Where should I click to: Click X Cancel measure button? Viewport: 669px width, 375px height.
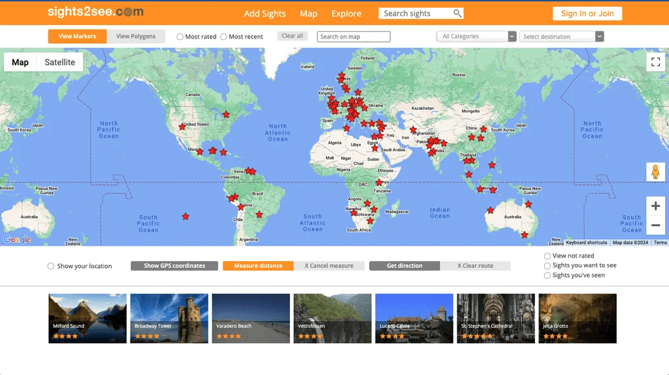tap(329, 266)
